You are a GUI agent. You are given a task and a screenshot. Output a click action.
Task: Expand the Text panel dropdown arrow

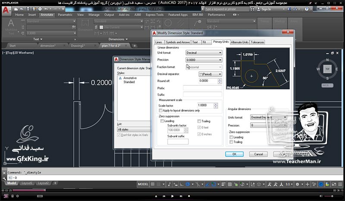[x=41, y=39]
